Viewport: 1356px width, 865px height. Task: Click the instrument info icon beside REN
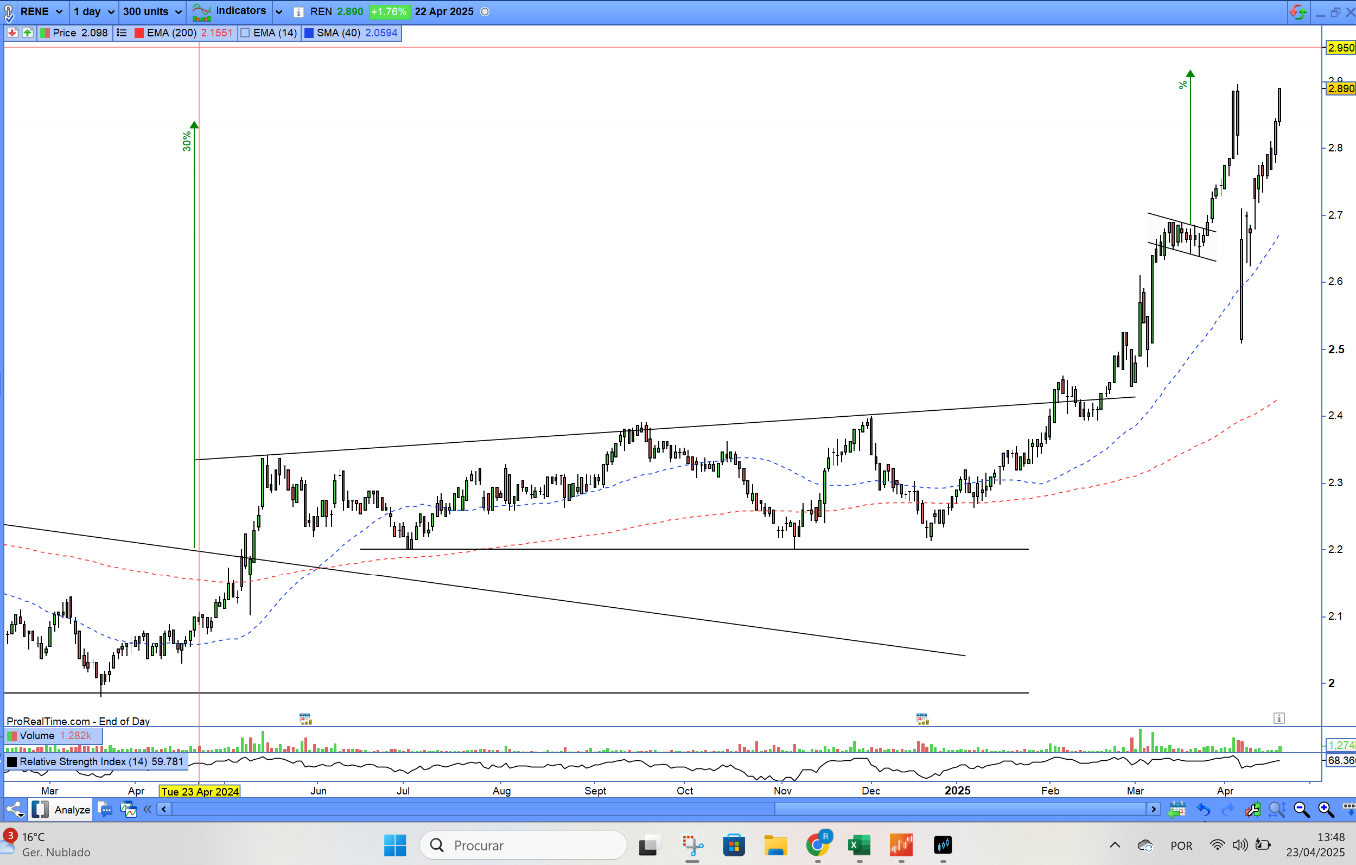298,12
